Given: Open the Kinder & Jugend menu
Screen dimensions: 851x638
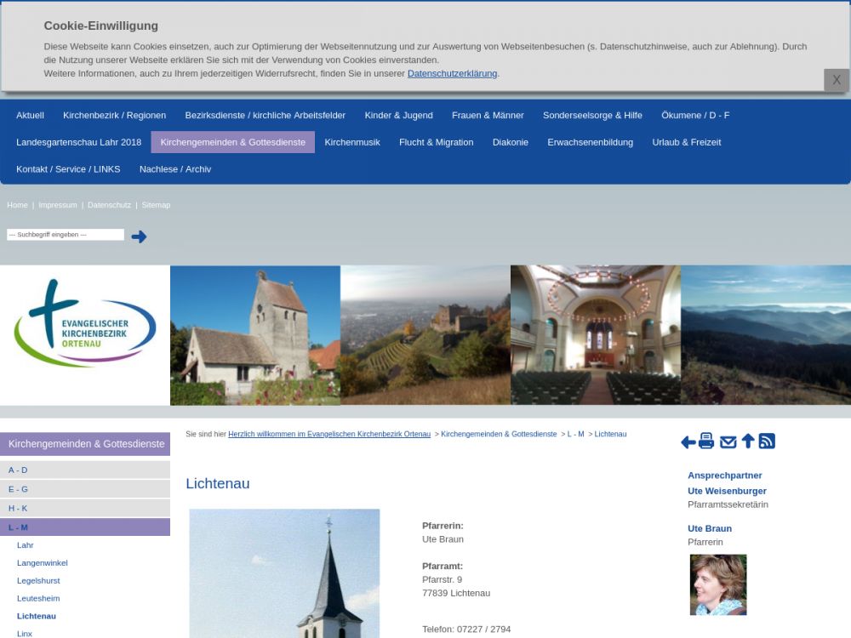Looking at the screenshot, I should 398,115.
